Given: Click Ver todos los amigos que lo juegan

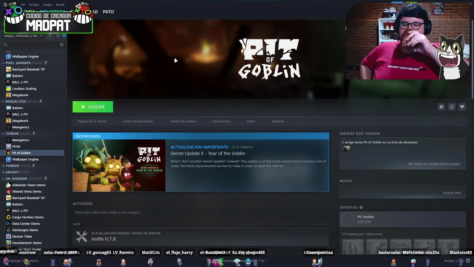Looking at the screenshot, I should click(x=434, y=164).
